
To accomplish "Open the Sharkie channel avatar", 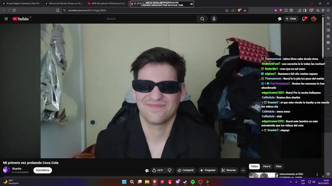I will (x=6, y=170).
